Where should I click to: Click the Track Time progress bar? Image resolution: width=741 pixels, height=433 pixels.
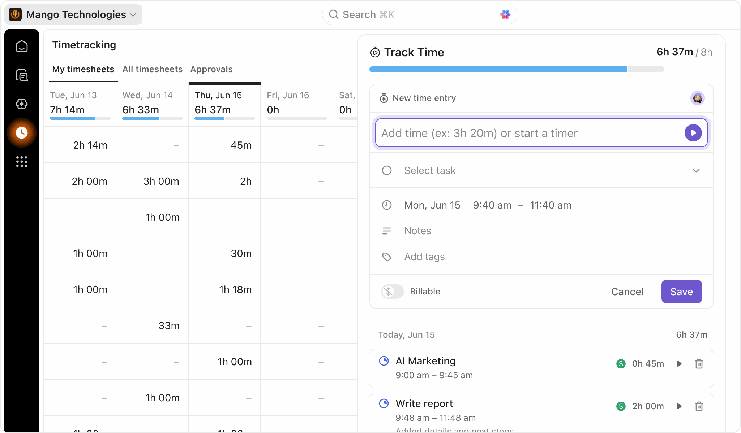[516, 69]
